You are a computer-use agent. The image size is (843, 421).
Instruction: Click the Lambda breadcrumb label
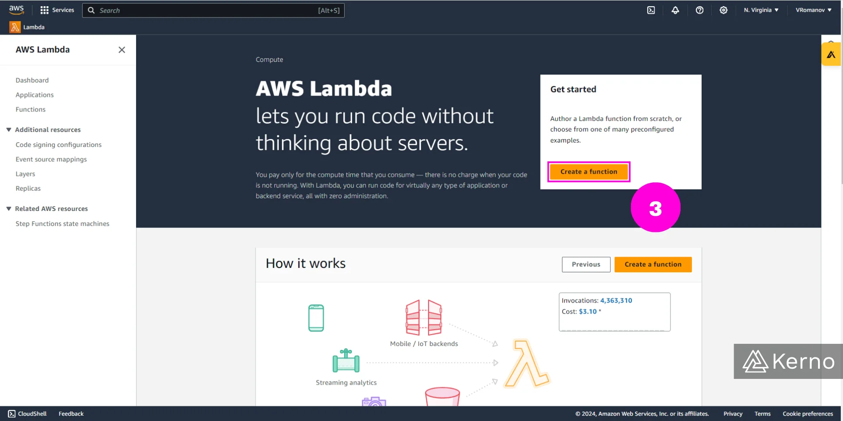click(x=34, y=27)
